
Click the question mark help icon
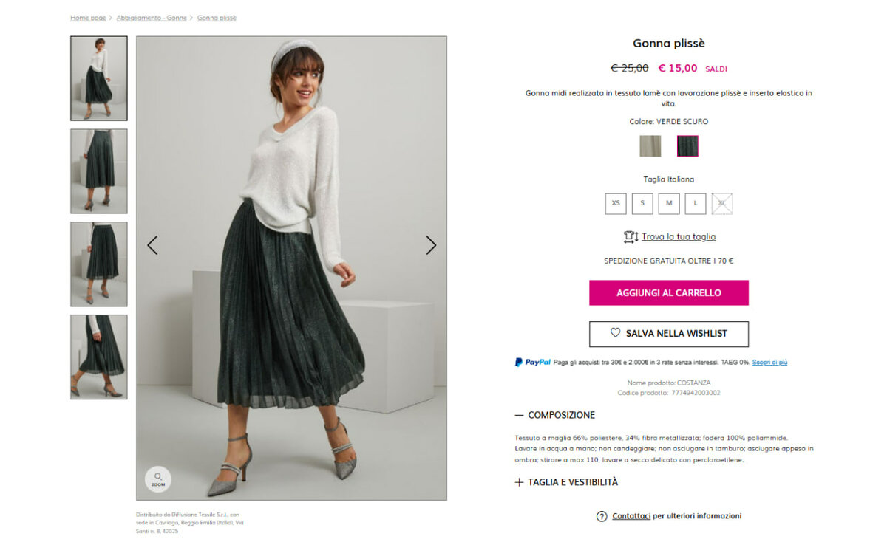pos(602,516)
